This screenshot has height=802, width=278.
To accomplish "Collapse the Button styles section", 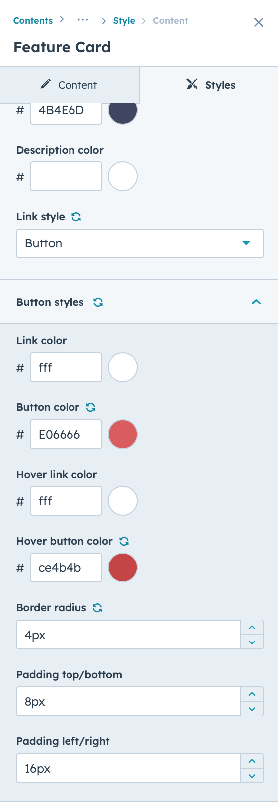I will coord(256,302).
